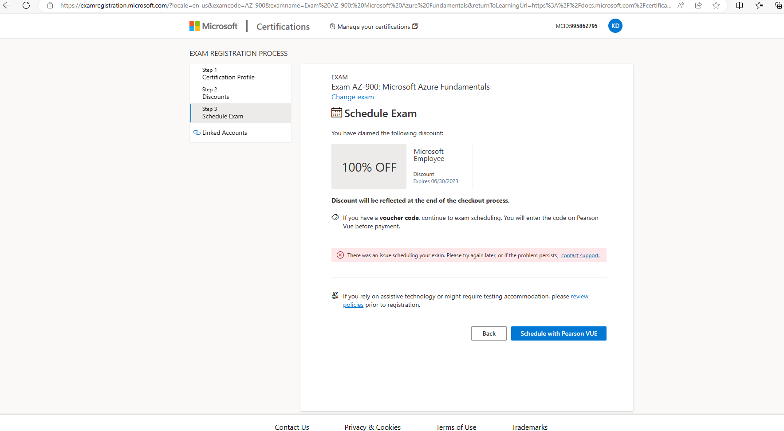Open Contact Us footer link

click(292, 427)
